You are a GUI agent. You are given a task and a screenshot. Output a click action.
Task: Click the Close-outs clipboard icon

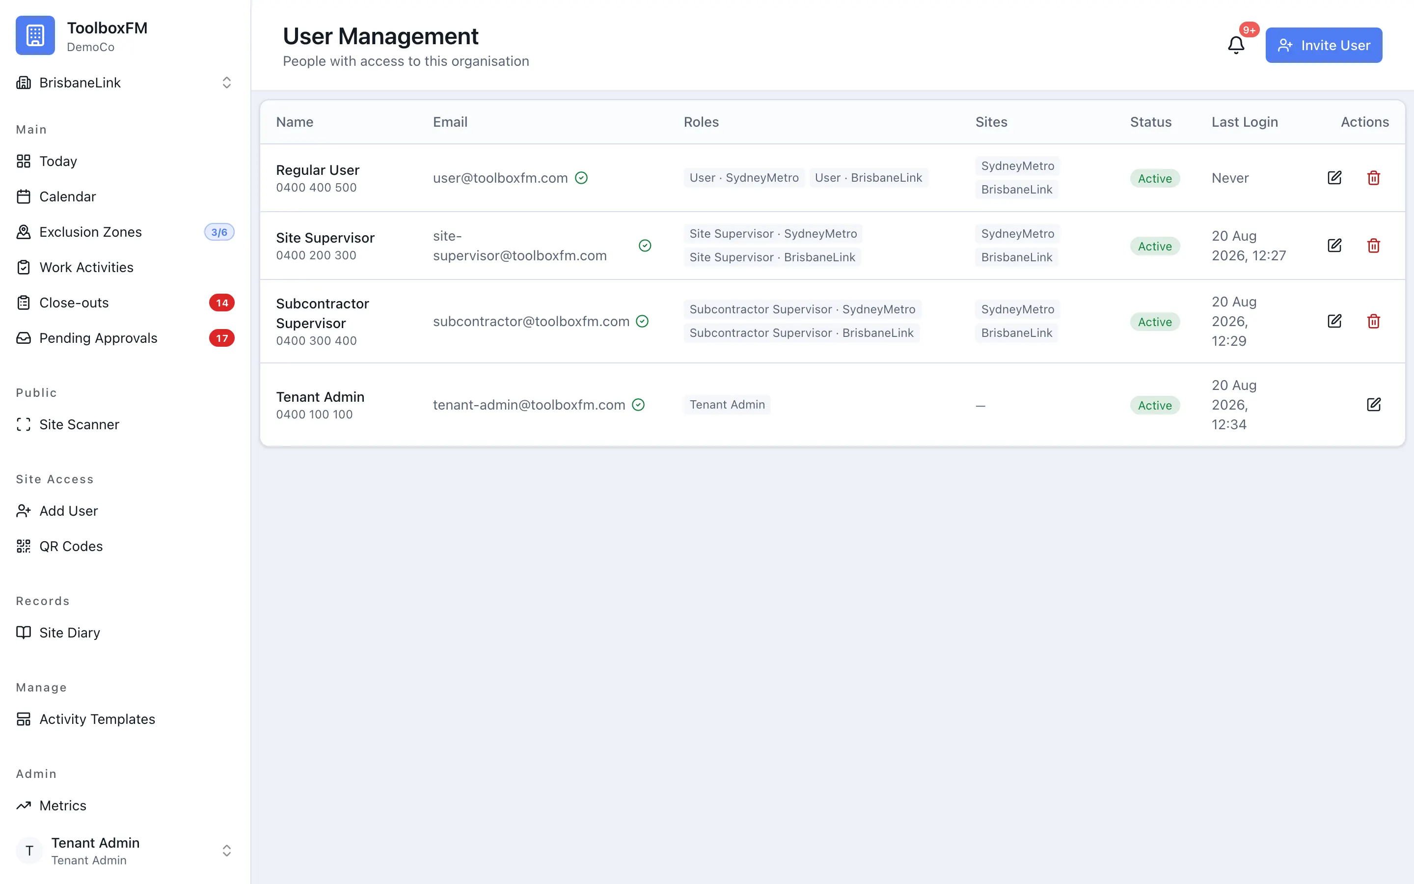tap(24, 303)
